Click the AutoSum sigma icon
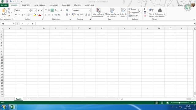Image resolution: width=196 pixels, height=110 pixels. click(x=145, y=9)
